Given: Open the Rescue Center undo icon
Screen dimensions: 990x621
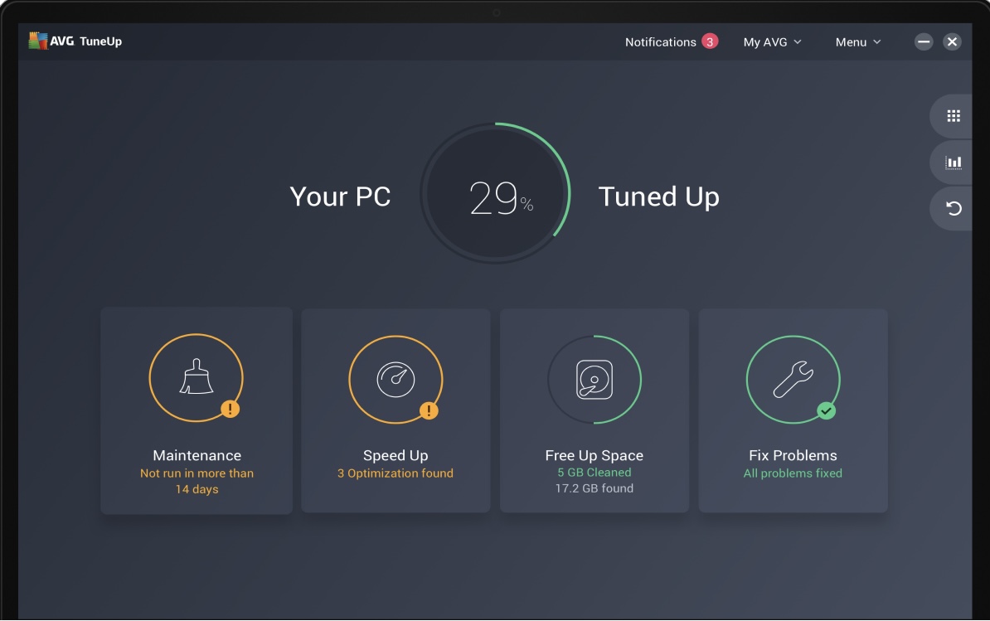Looking at the screenshot, I should tap(954, 208).
